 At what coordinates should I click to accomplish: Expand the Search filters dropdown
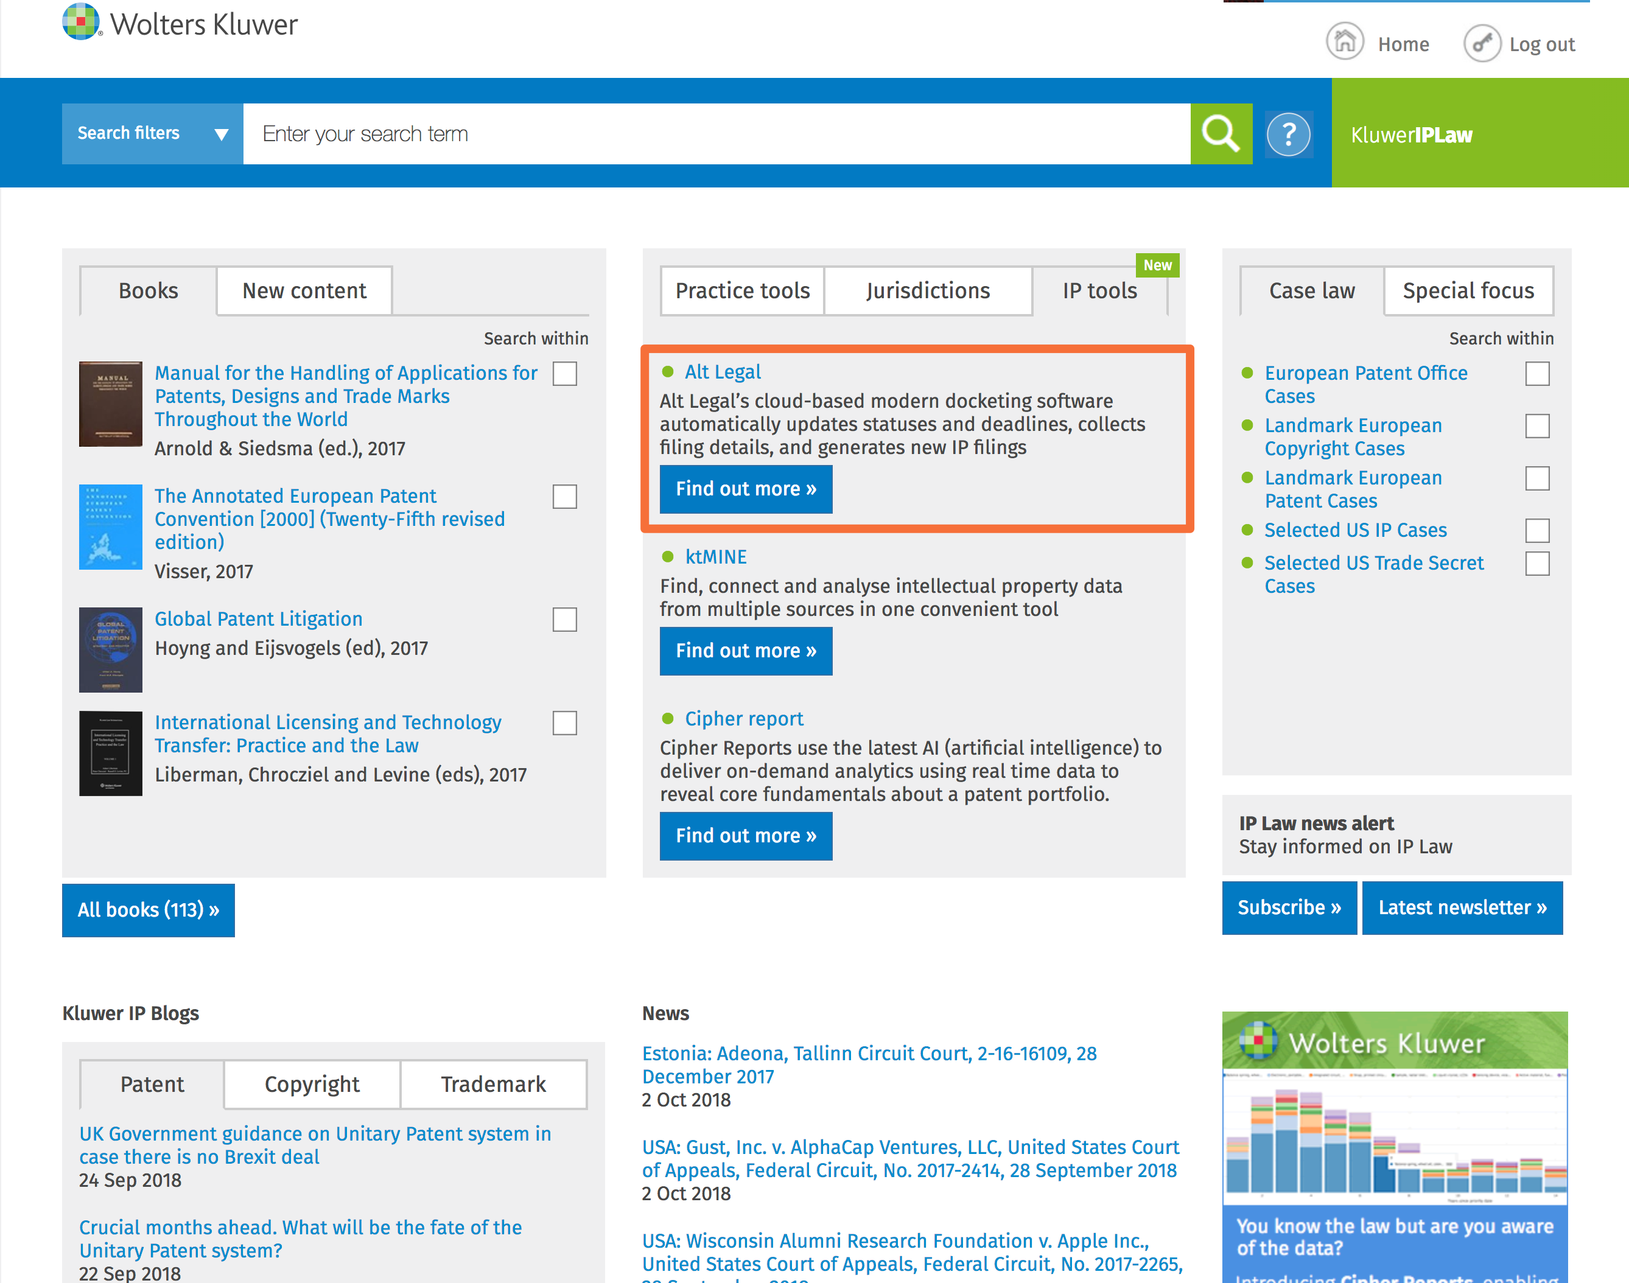point(153,134)
